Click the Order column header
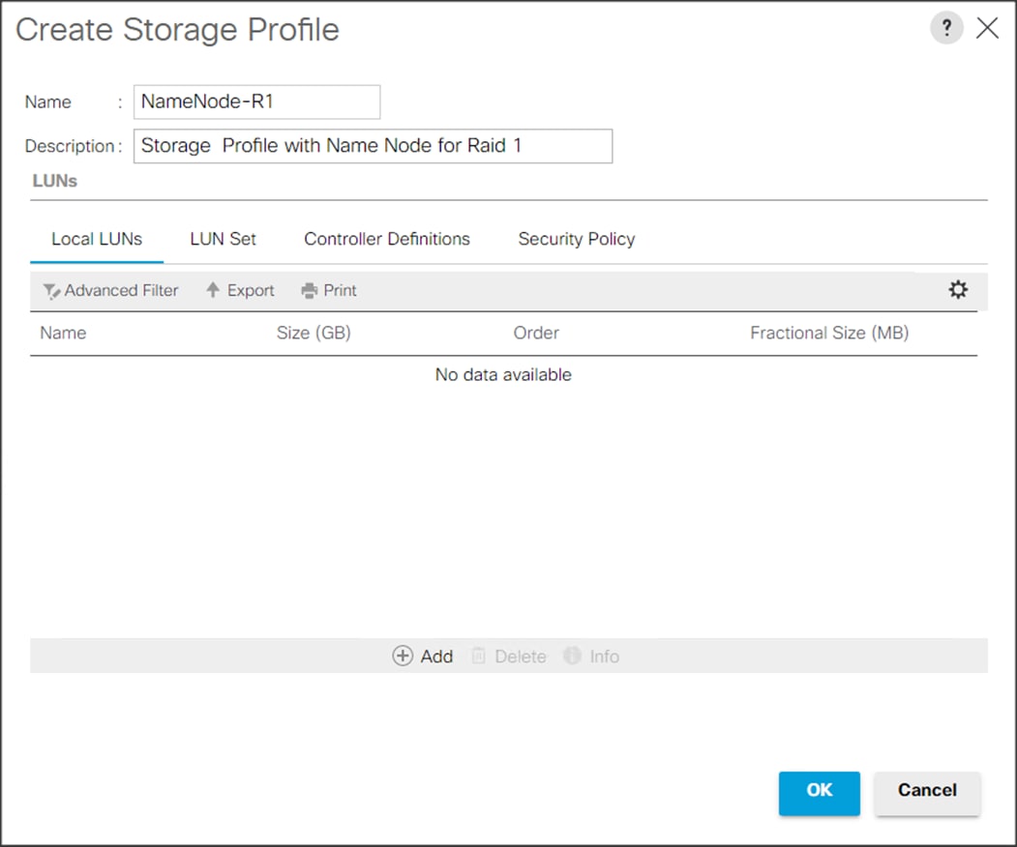 [x=536, y=333]
